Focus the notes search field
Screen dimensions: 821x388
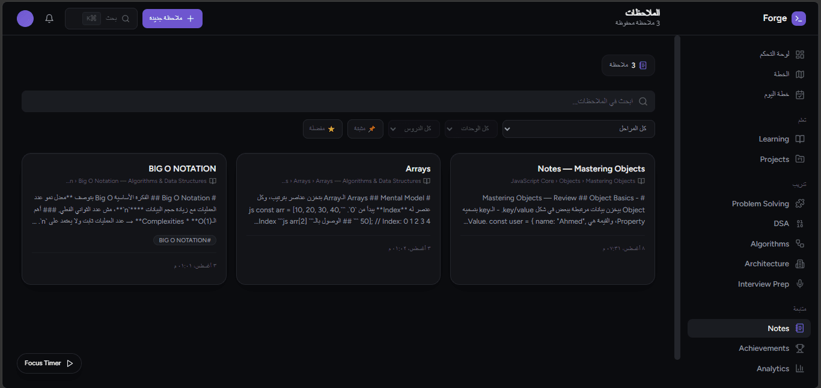click(x=338, y=101)
